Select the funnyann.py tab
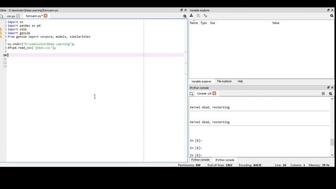This screenshot has width=336, height=189. (34, 16)
